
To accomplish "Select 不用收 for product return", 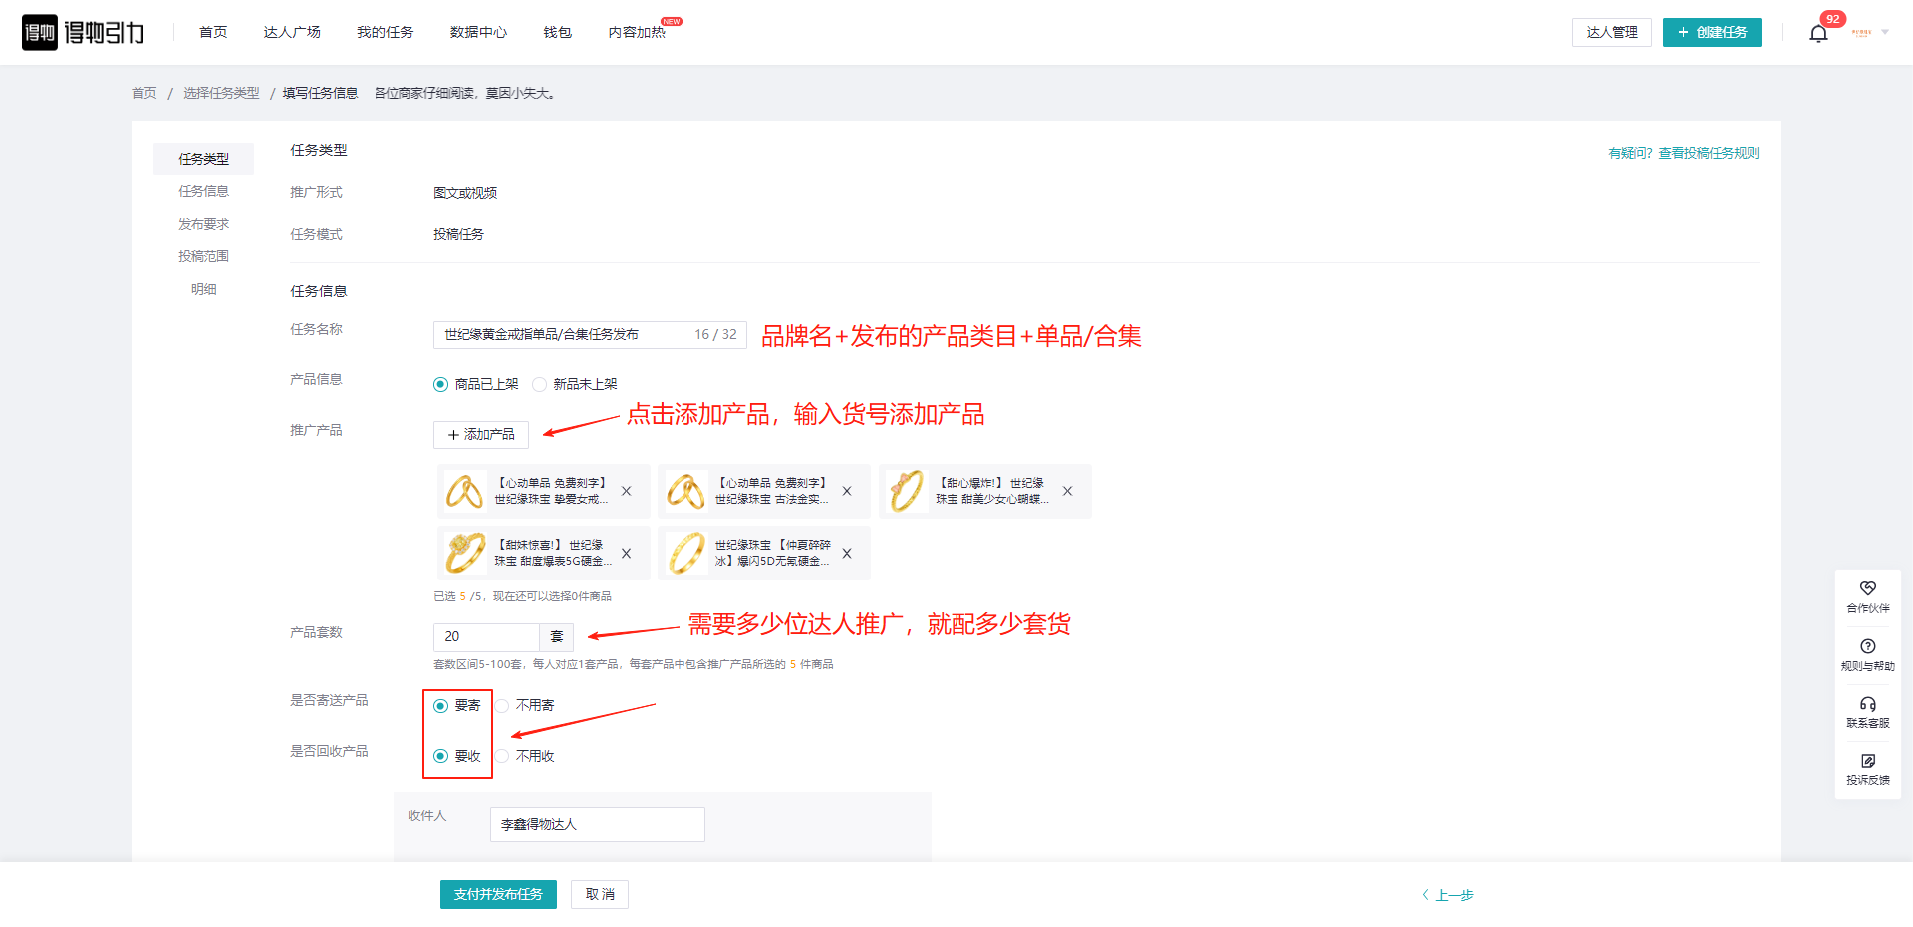I will pyautogui.click(x=503, y=757).
